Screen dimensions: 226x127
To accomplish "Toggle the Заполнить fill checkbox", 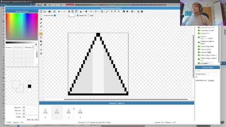I will 78,16.
